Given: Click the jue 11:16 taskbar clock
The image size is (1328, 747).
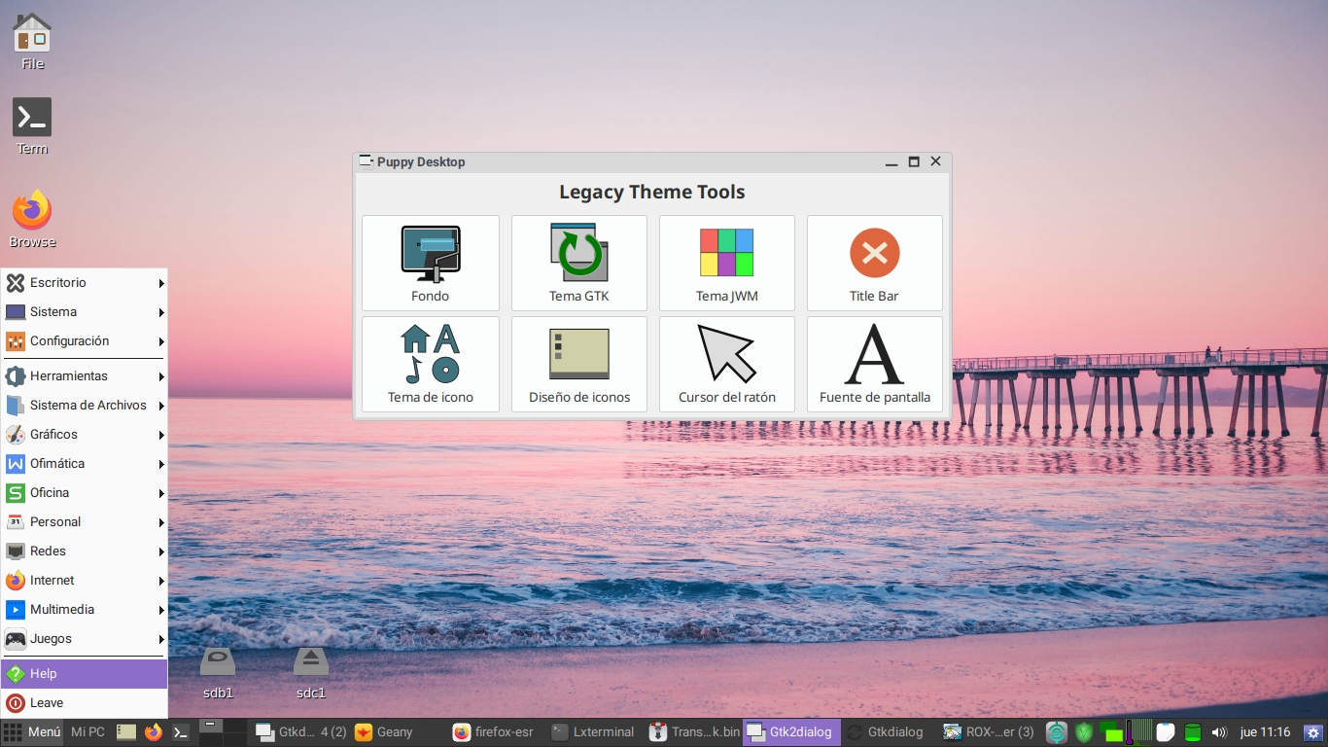Looking at the screenshot, I should pos(1266,732).
